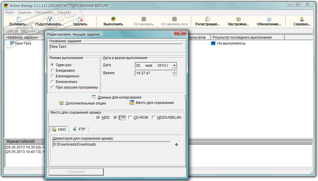Image resolution: width=318 pixels, height=181 pixels.
Task: Switch to Дополнительные опции tab
Action: coord(83,103)
